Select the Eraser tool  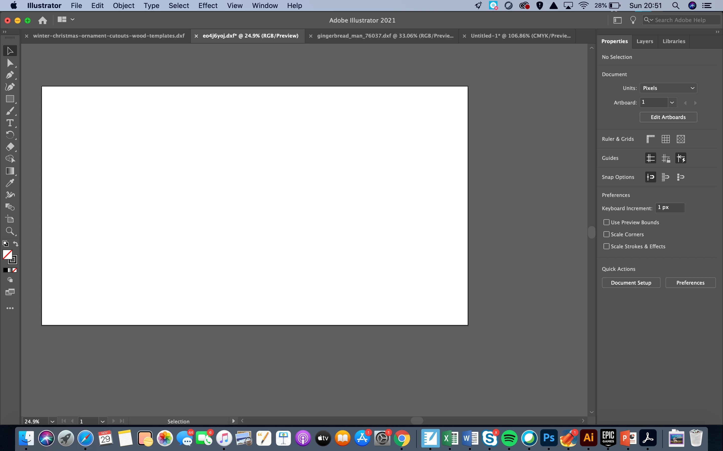[x=10, y=147]
